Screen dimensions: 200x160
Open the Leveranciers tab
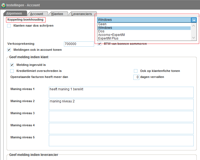click(x=81, y=14)
